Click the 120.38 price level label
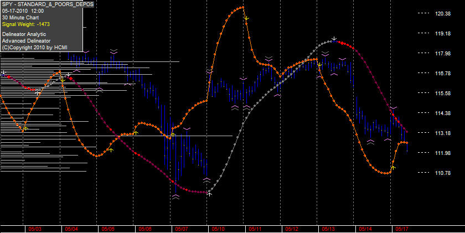 pos(443,13)
